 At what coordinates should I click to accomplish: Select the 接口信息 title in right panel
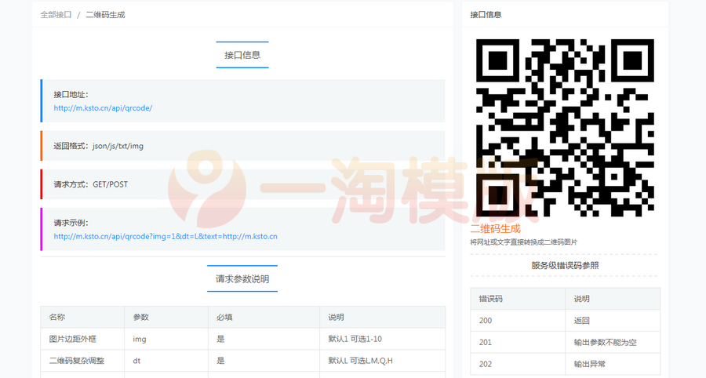[x=486, y=15]
